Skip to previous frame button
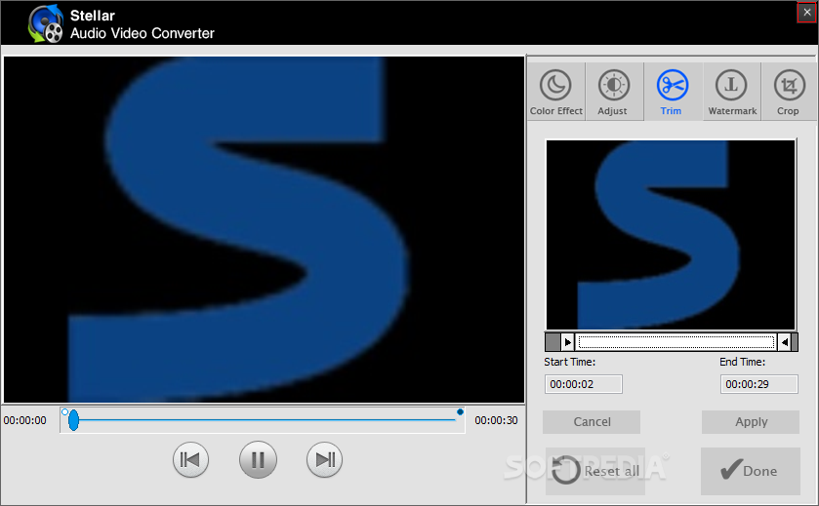819x506 pixels. coord(190,459)
